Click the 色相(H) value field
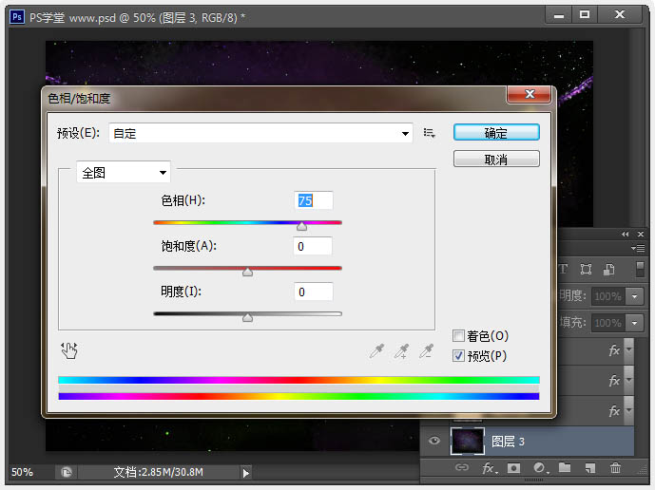 coord(314,200)
